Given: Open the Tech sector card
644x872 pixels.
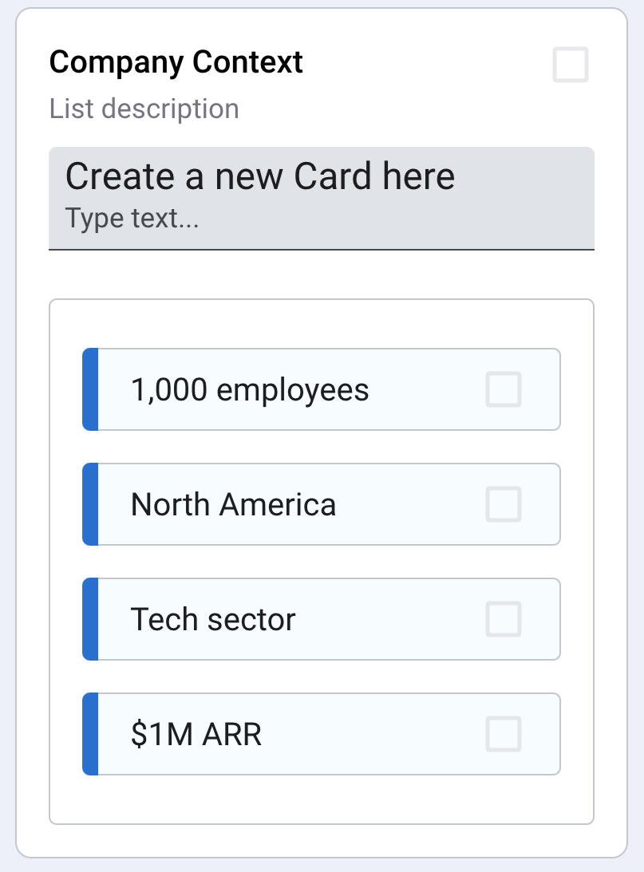Looking at the screenshot, I should coord(213,620).
